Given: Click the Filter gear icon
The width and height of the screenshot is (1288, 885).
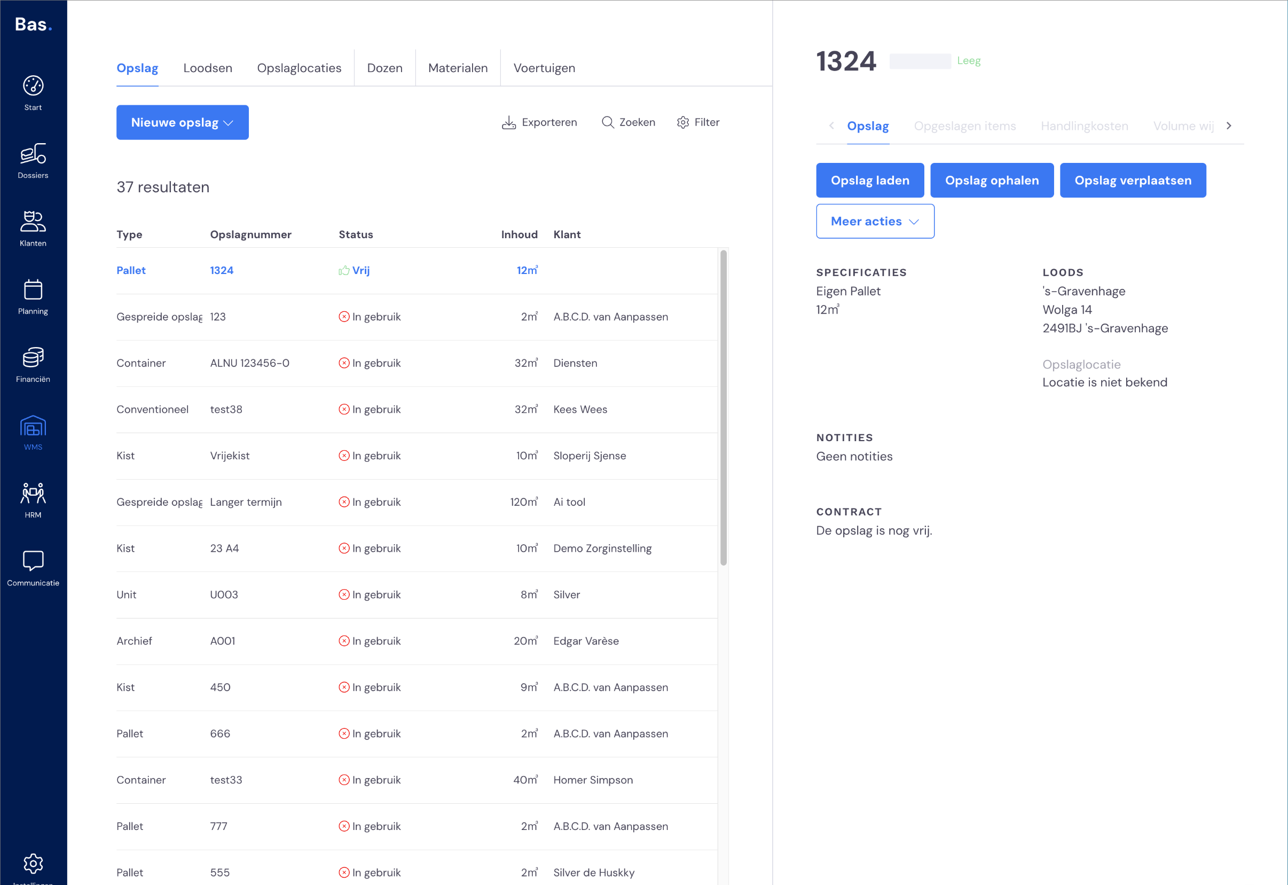Looking at the screenshot, I should coord(683,122).
